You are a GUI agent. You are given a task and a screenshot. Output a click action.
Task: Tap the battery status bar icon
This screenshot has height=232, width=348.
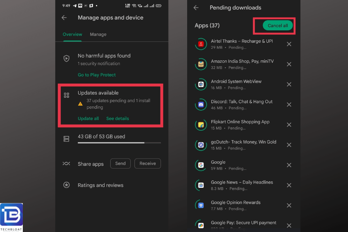(x=159, y=6)
